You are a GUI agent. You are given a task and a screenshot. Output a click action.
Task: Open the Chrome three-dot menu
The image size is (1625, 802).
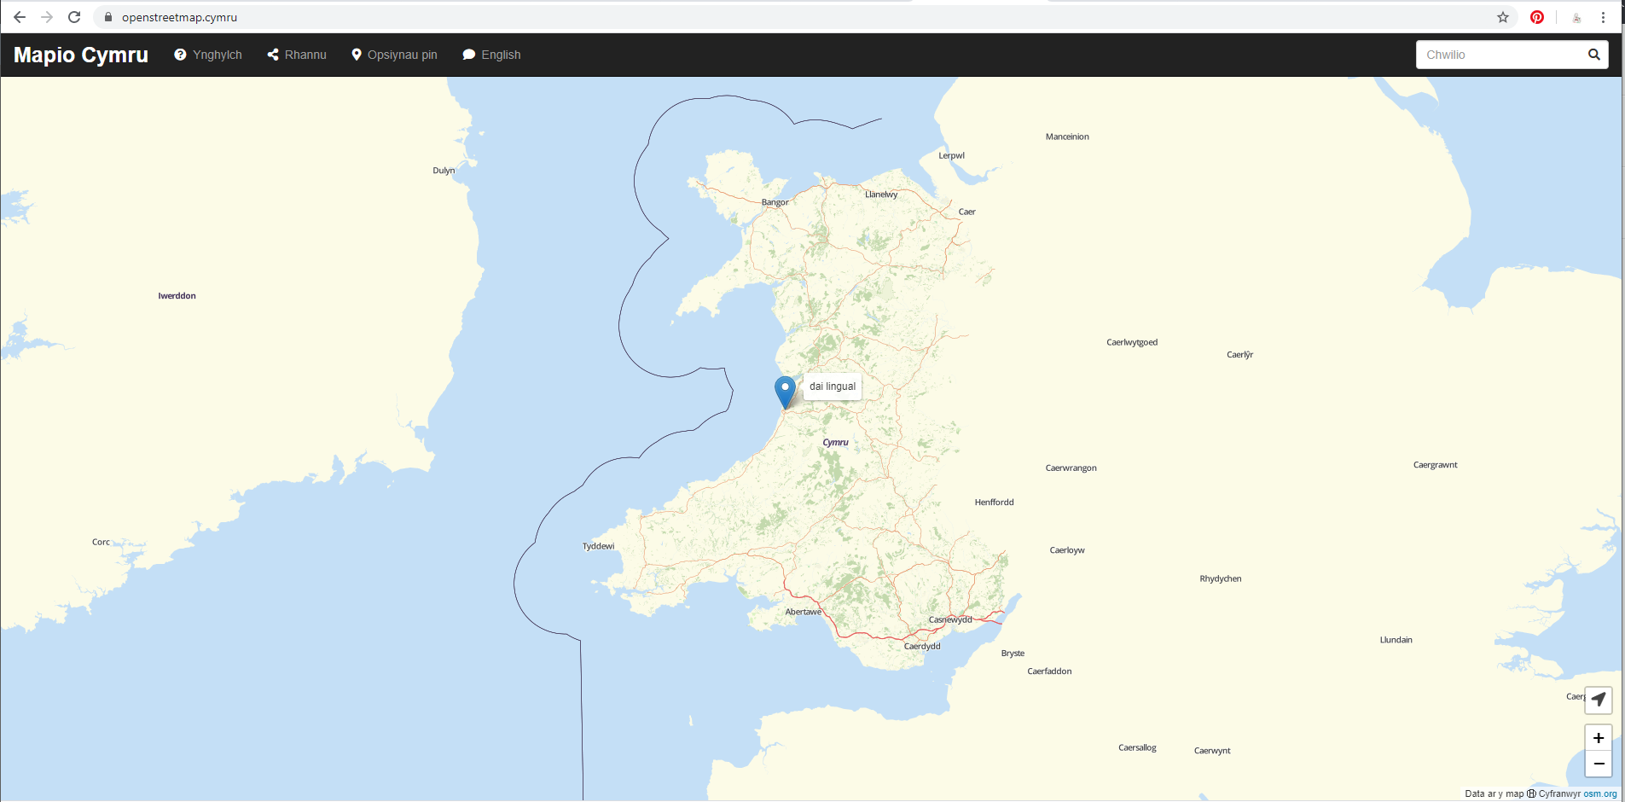click(1604, 17)
